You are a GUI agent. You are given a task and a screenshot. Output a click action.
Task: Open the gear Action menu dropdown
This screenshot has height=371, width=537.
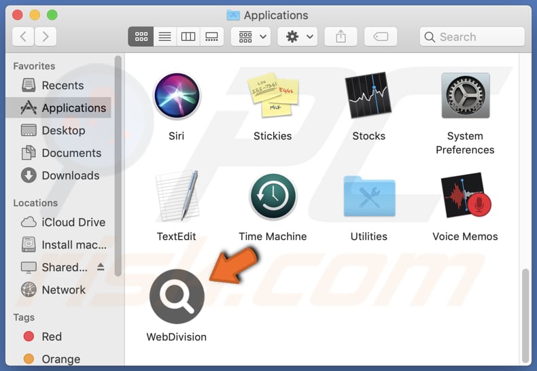pyautogui.click(x=298, y=37)
